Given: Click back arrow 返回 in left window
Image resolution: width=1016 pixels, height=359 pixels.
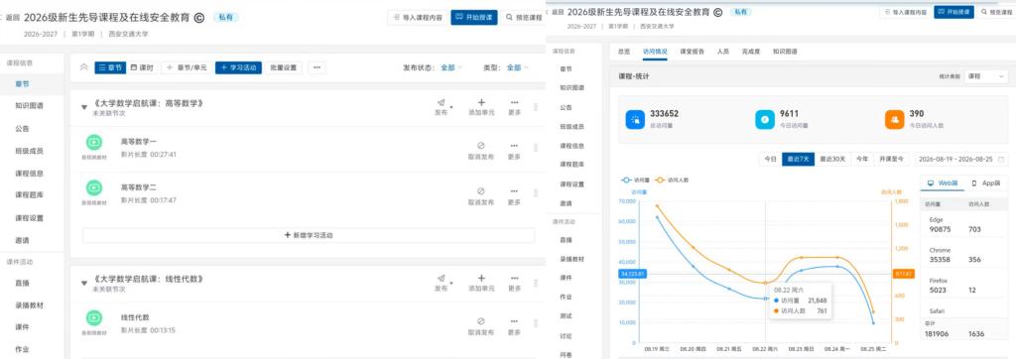Looking at the screenshot, I should pyautogui.click(x=11, y=19).
